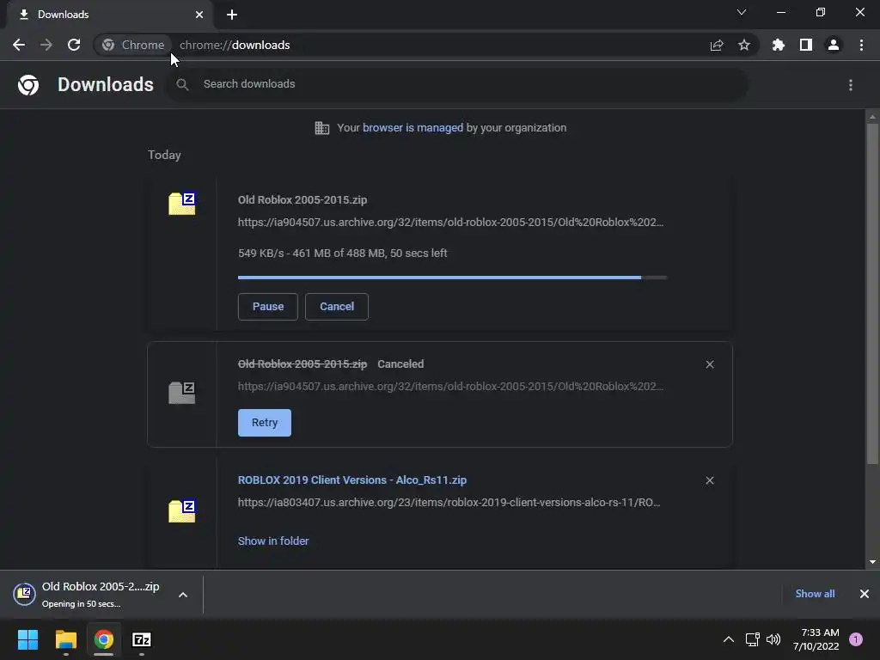Open the Extensions puzzle icon
Screen dimensions: 880x660
coord(779,45)
